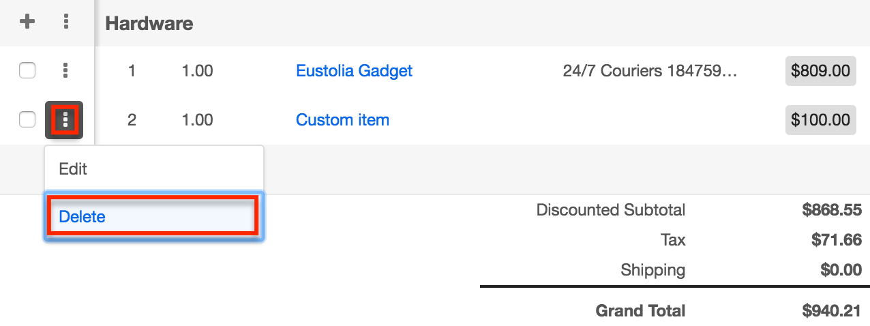
Task: Choose Delete from the open menu
Action: point(82,217)
